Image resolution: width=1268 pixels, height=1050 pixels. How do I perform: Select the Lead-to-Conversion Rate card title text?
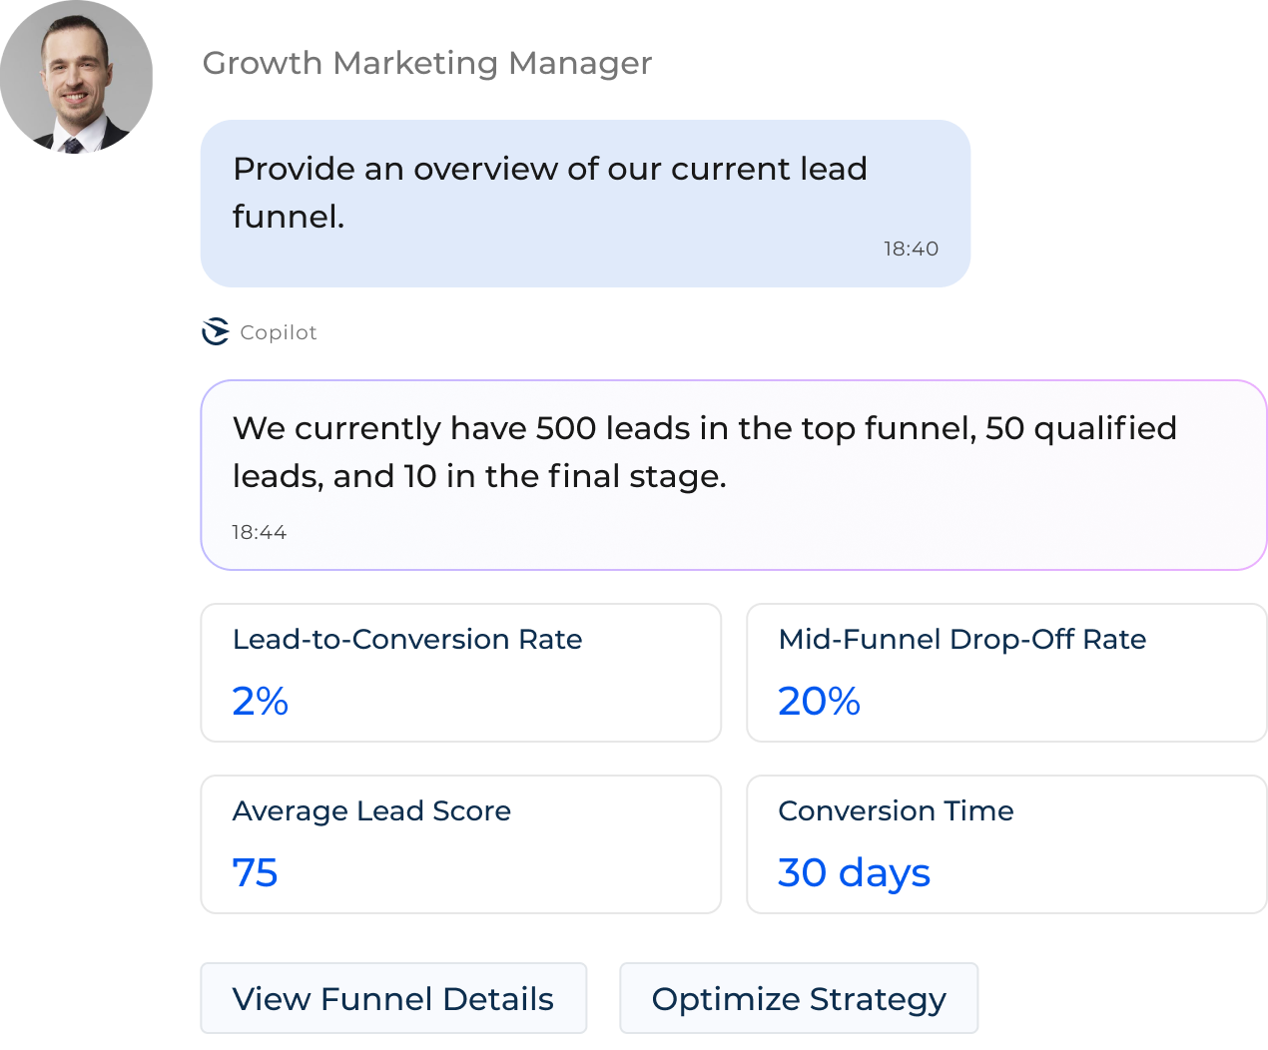click(x=407, y=640)
